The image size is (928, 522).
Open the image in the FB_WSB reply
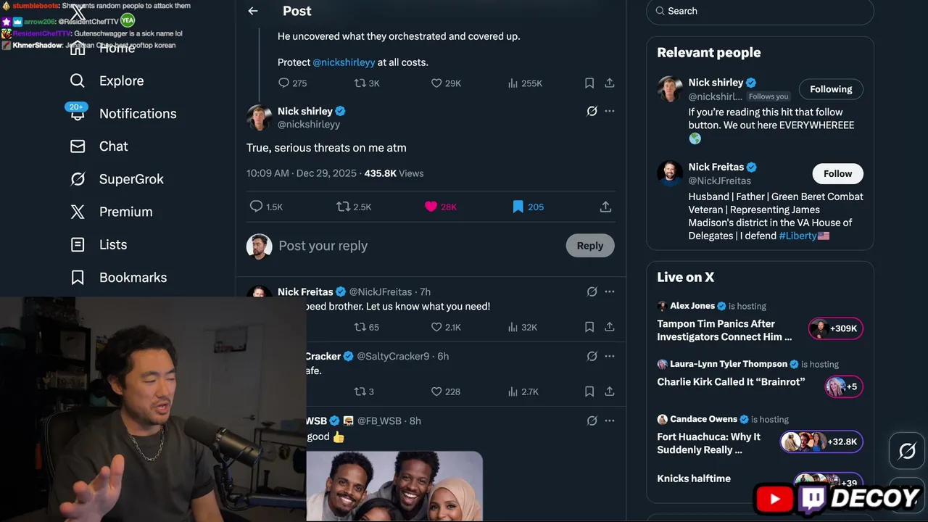click(394, 485)
